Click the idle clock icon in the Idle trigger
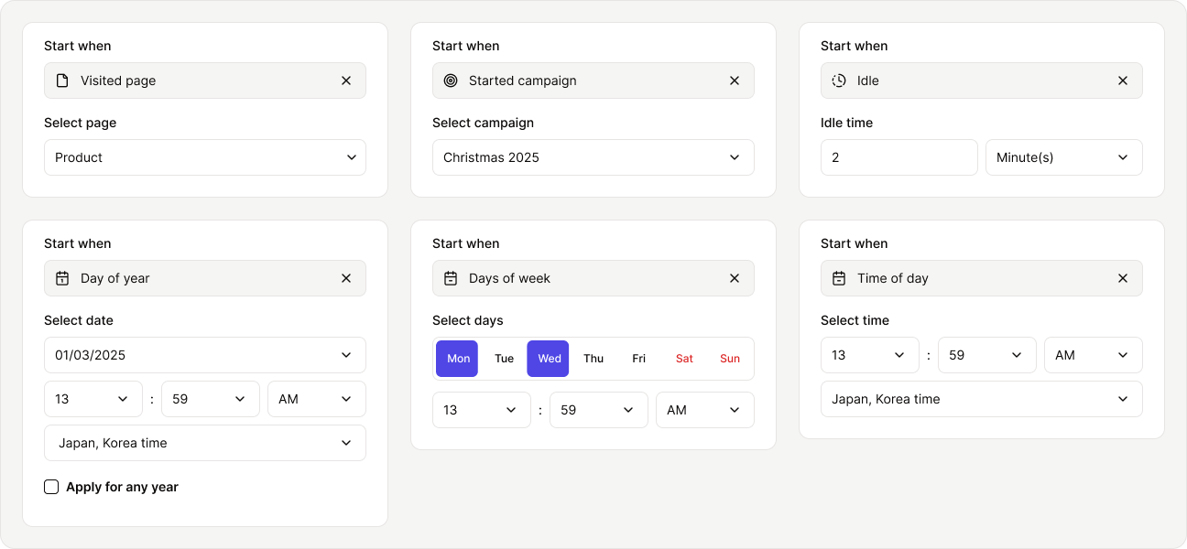The image size is (1187, 549). 839,81
